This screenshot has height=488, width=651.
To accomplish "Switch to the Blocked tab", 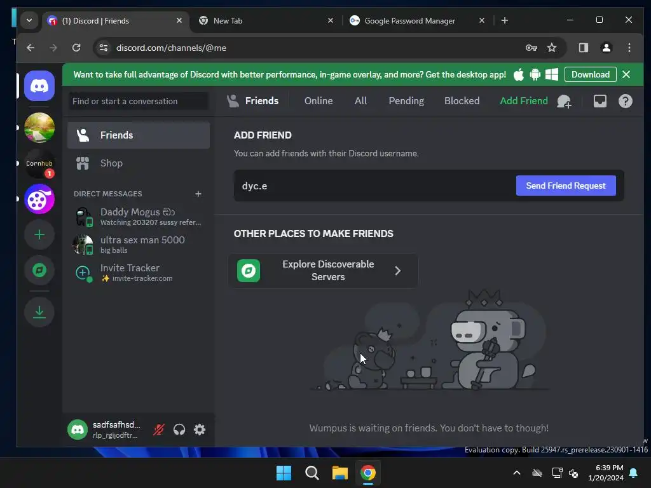I will click(462, 101).
